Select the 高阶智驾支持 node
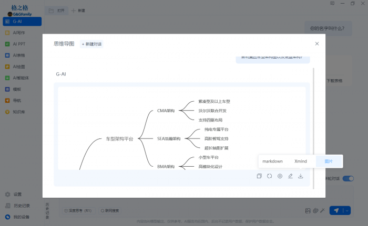Image resolution: width=368 pixels, height=226 pixels. click(x=217, y=138)
